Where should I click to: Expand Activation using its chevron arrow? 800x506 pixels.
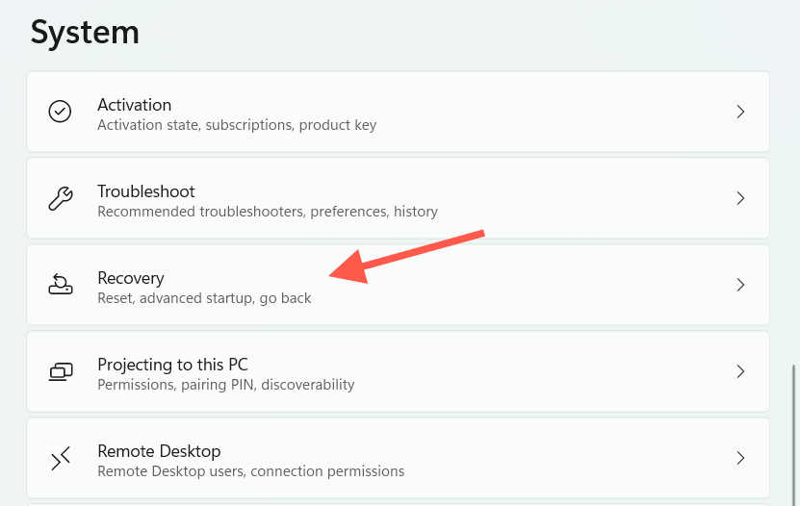[740, 112]
